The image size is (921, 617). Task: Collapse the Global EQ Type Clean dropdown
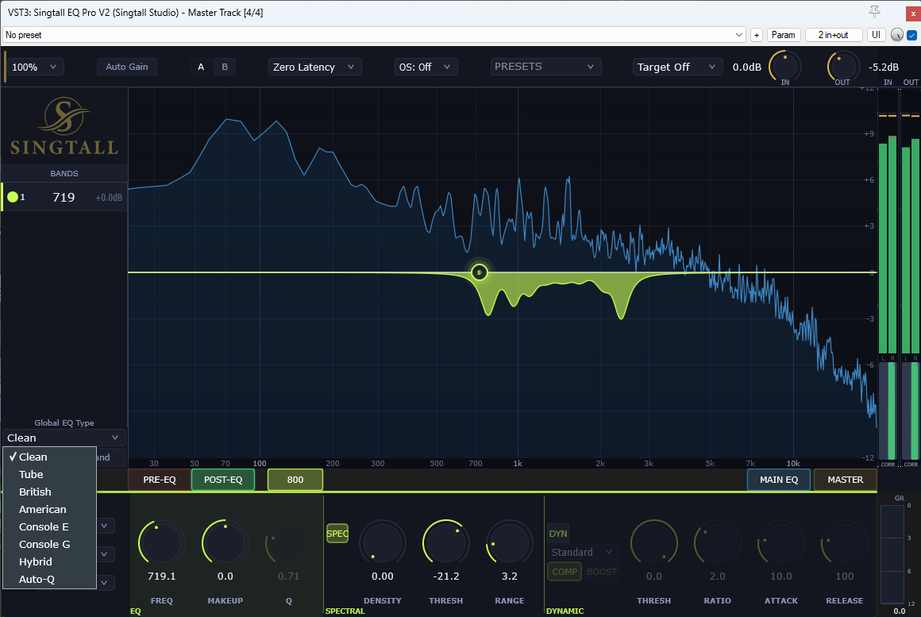click(x=64, y=438)
